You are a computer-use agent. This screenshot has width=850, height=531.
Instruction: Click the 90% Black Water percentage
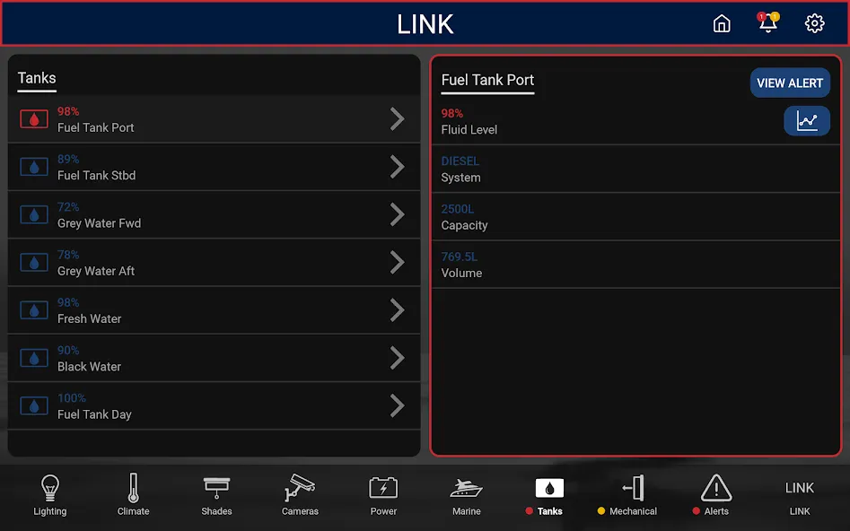click(x=68, y=350)
